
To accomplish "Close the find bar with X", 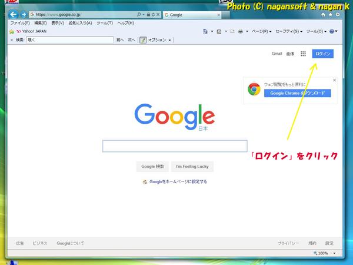I will (x=12, y=40).
